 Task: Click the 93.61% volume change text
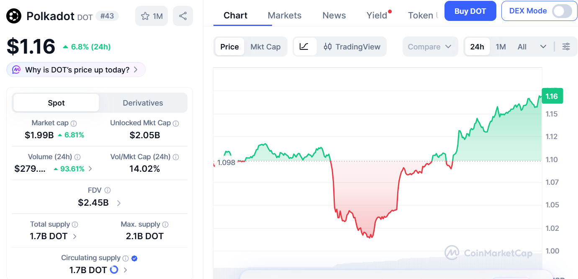(x=72, y=169)
